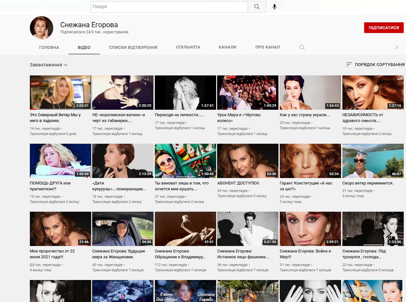This screenshot has height=302, width=406.
Task: Select the СПІЛЬНОТА tab
Action: (x=188, y=47)
